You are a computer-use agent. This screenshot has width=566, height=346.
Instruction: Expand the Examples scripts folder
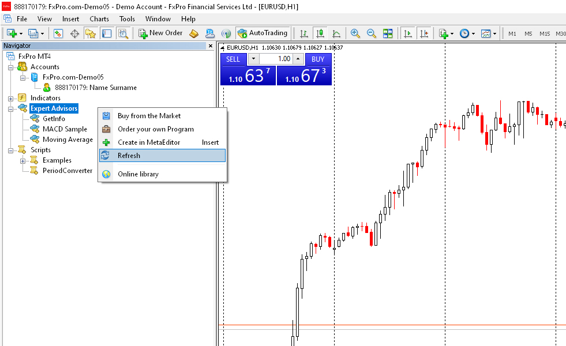(x=23, y=161)
